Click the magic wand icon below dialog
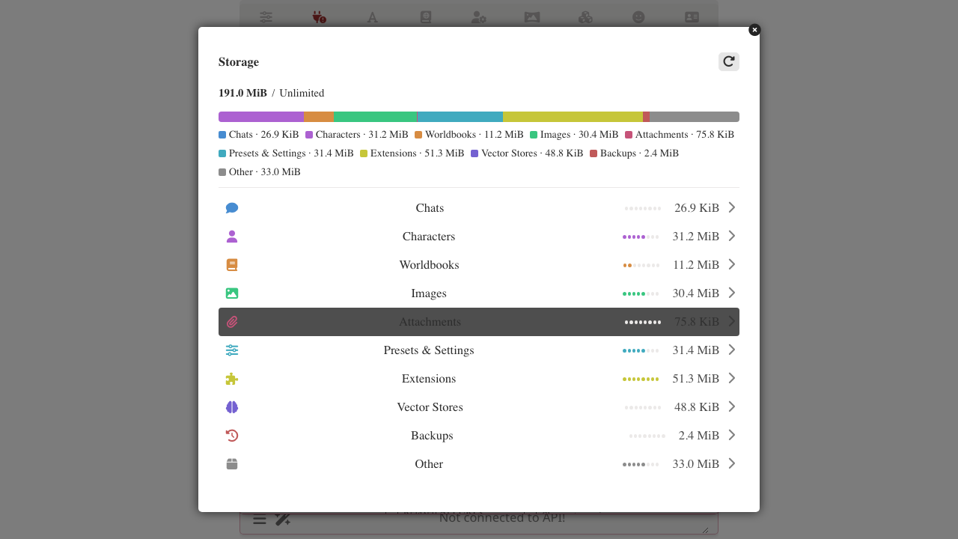The height and width of the screenshot is (539, 958). click(x=283, y=519)
